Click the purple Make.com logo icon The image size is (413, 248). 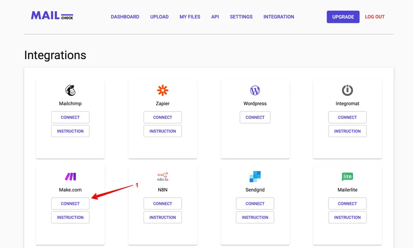pyautogui.click(x=70, y=176)
